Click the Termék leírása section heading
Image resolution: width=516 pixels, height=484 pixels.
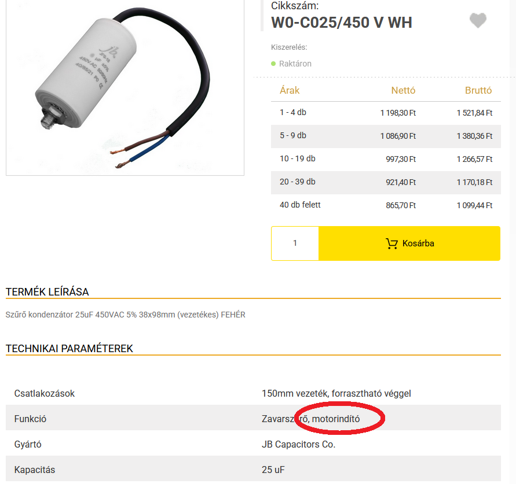coord(47,292)
